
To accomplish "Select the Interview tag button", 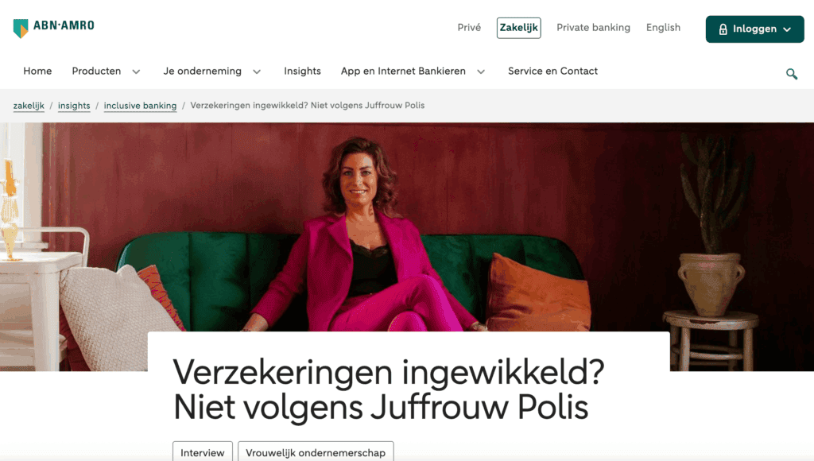I will click(x=203, y=451).
